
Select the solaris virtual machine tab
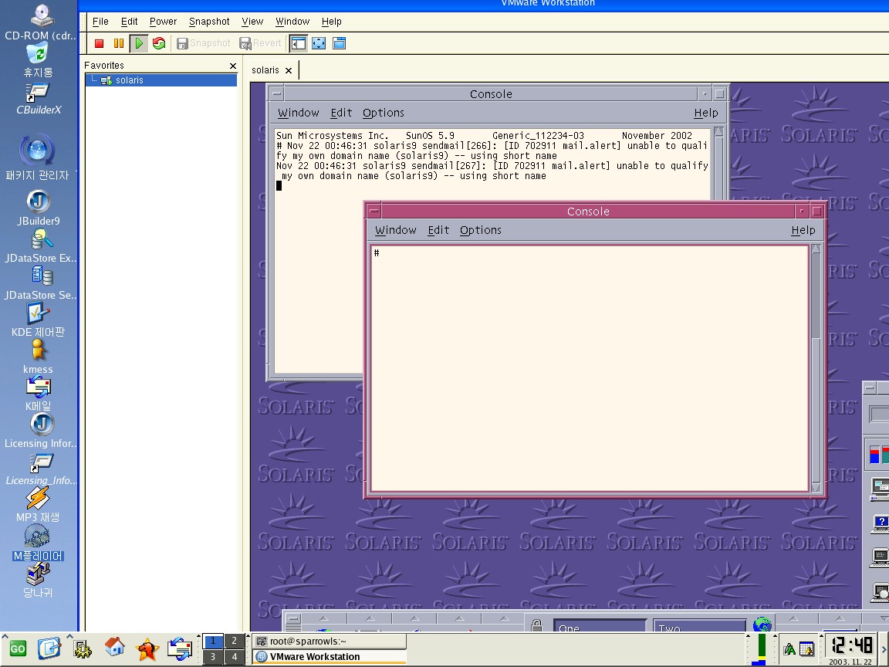pos(265,70)
